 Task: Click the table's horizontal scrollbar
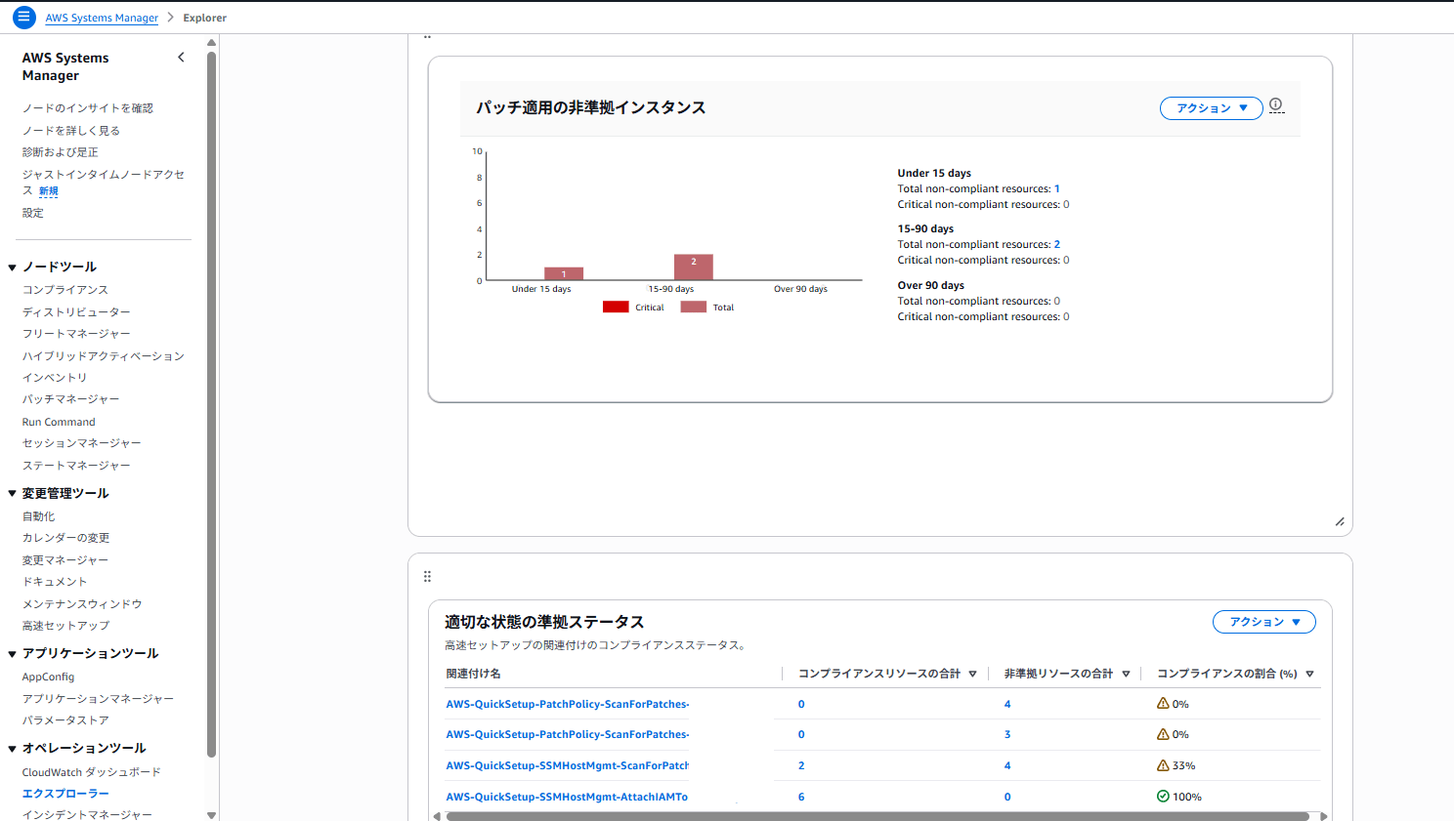click(x=877, y=816)
